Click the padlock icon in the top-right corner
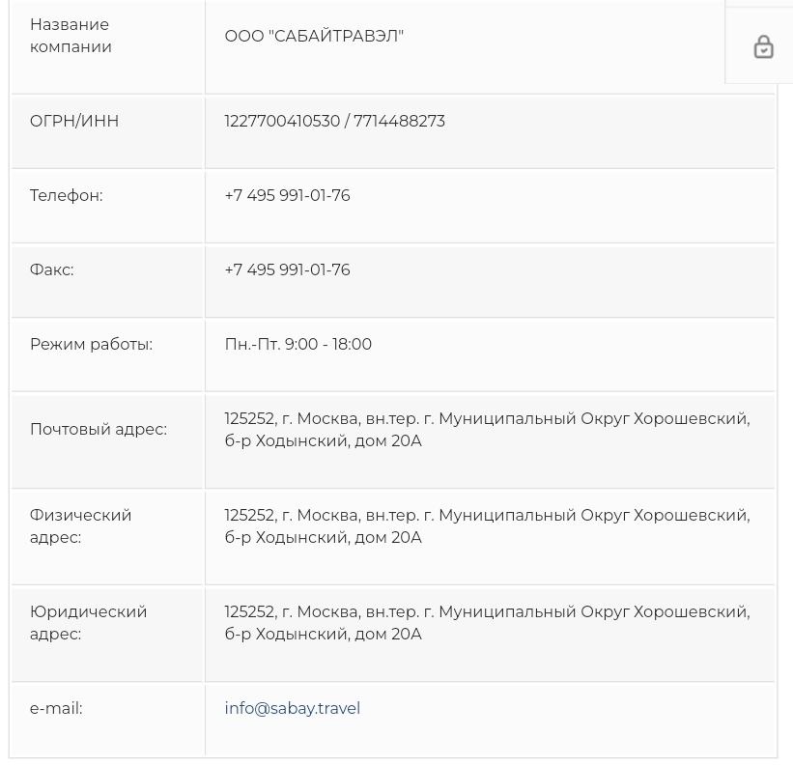Screen dimensions: 793x765 763,47
